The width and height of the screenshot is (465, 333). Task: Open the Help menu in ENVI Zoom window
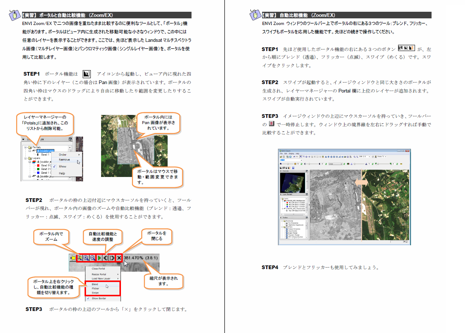click(x=298, y=153)
